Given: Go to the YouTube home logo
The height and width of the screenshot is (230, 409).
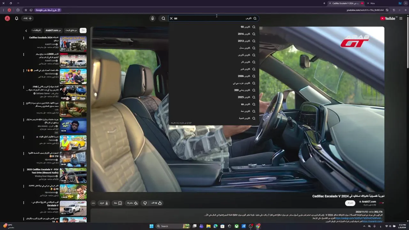Looking at the screenshot, I should coord(389,19).
